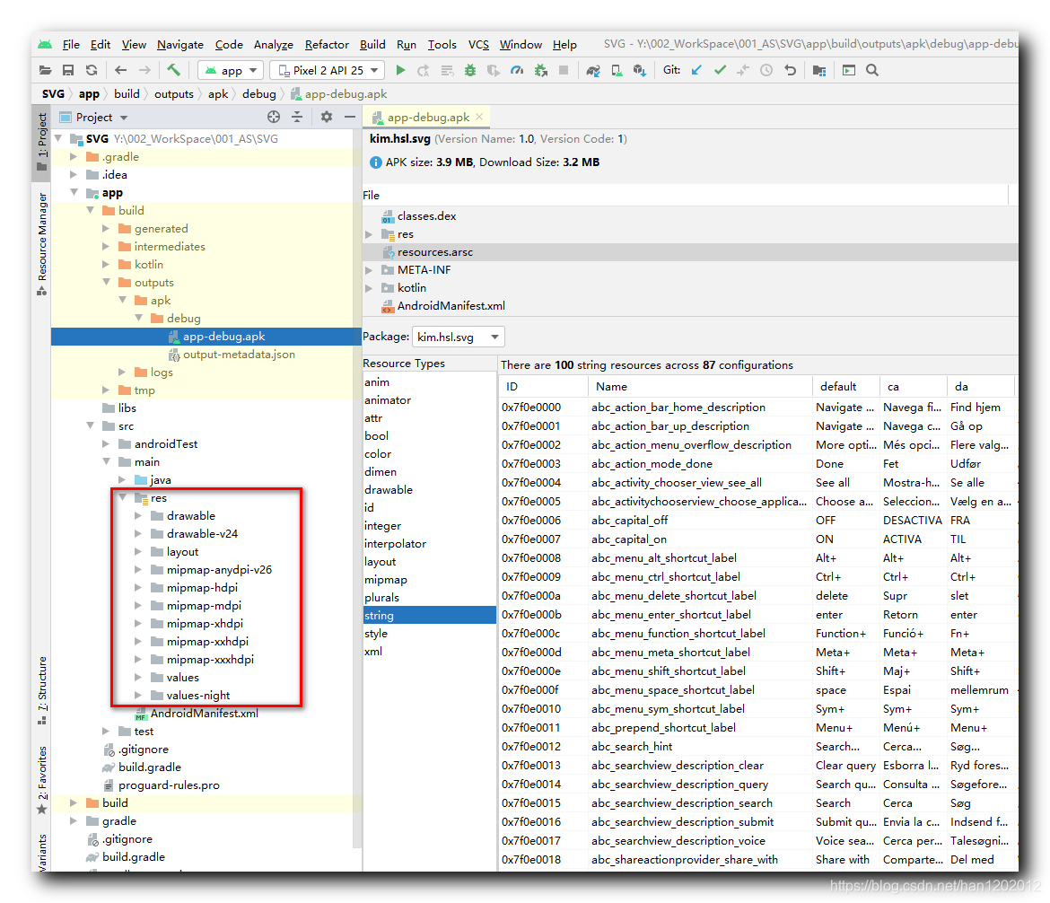
Task: Close the app-debug.apk tab
Action: click(479, 117)
